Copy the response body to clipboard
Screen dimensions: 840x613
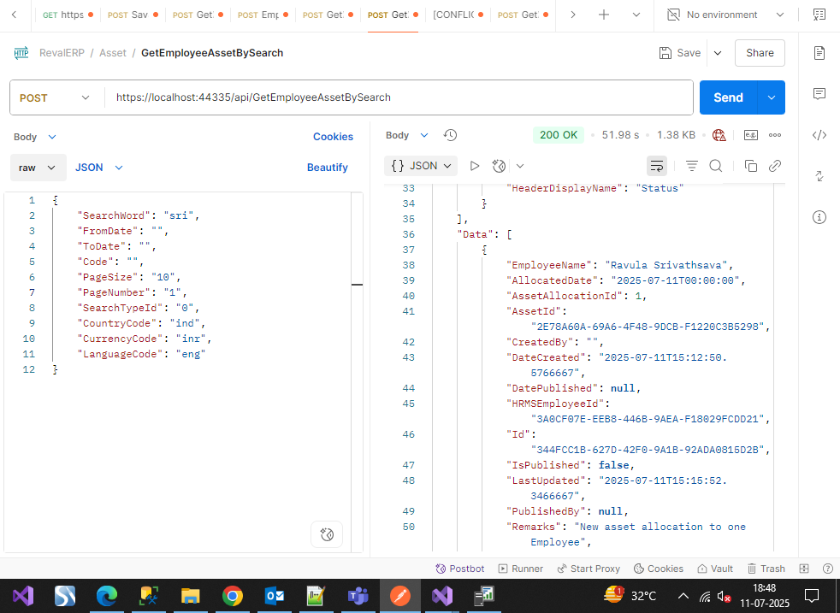(x=750, y=166)
